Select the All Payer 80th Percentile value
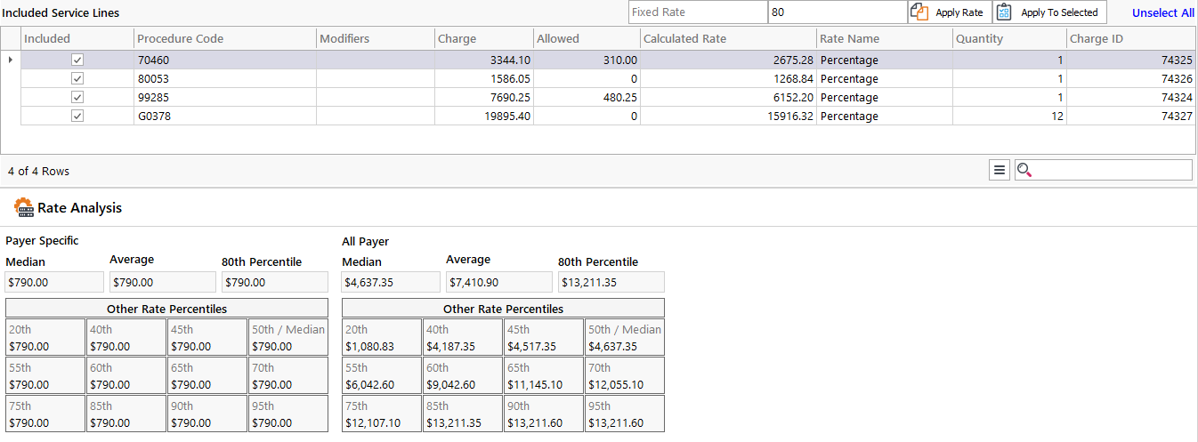The width and height of the screenshot is (1198, 442). click(x=611, y=282)
